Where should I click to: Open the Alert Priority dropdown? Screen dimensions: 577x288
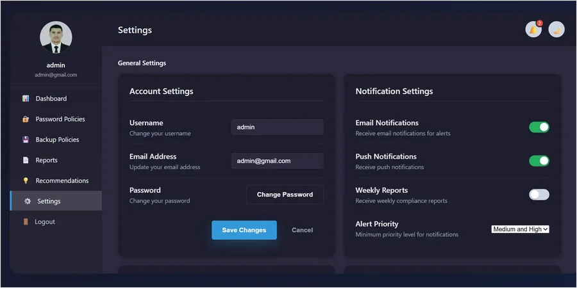(x=521, y=229)
